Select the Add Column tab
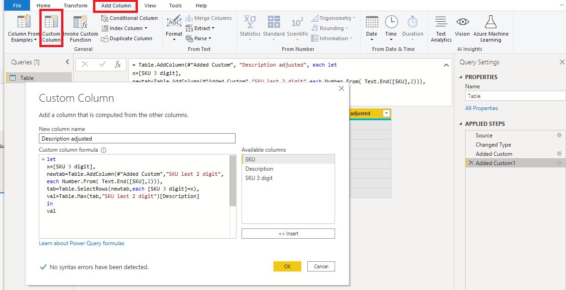This screenshot has height=290, width=566. 116,6
